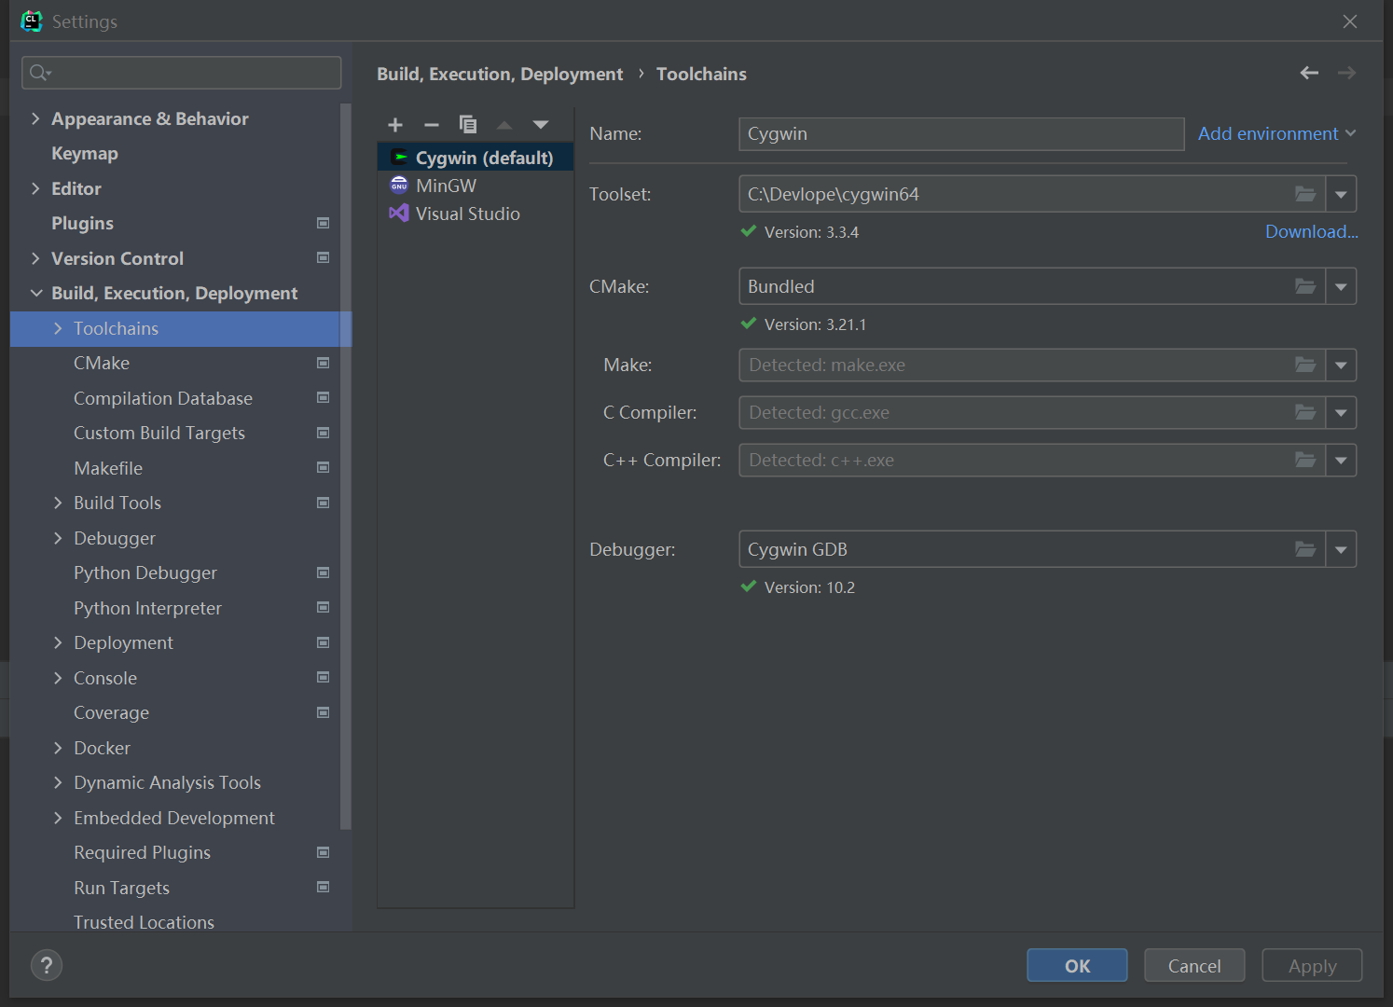Click project-level icon beside Compilation Database
1393x1007 pixels.
324,397
